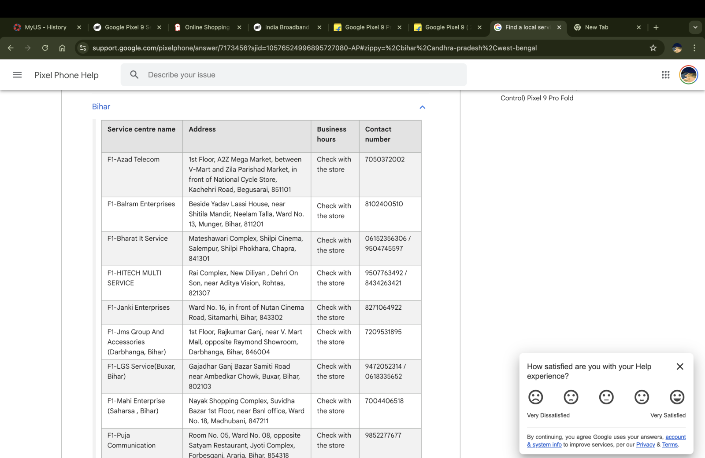Screen dimensions: 705x458
Task: Click contact number 7209531895
Action: pos(383,332)
